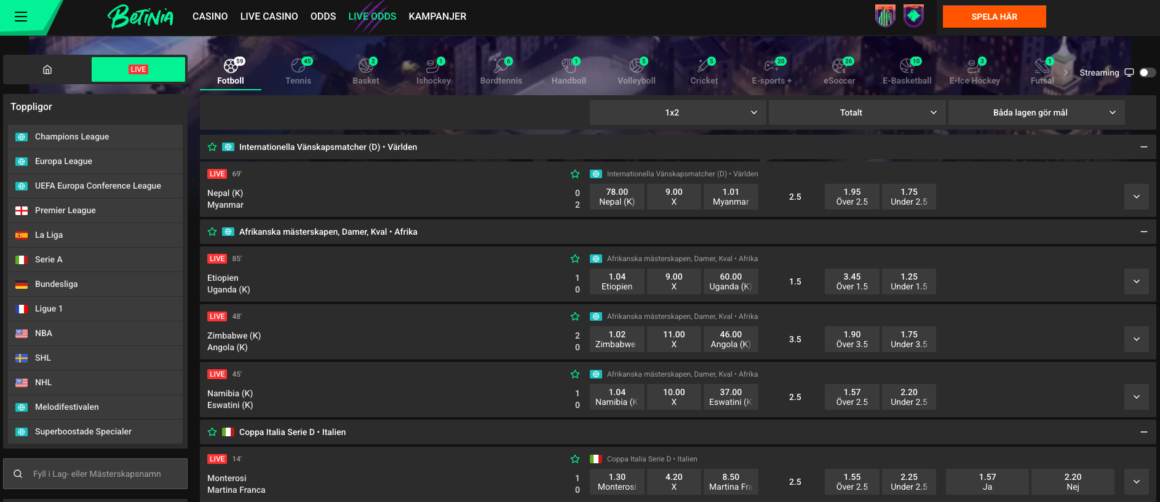Image resolution: width=1160 pixels, height=502 pixels.
Task: Favorite the Monterosi vs Martina Franca star
Action: 575,459
